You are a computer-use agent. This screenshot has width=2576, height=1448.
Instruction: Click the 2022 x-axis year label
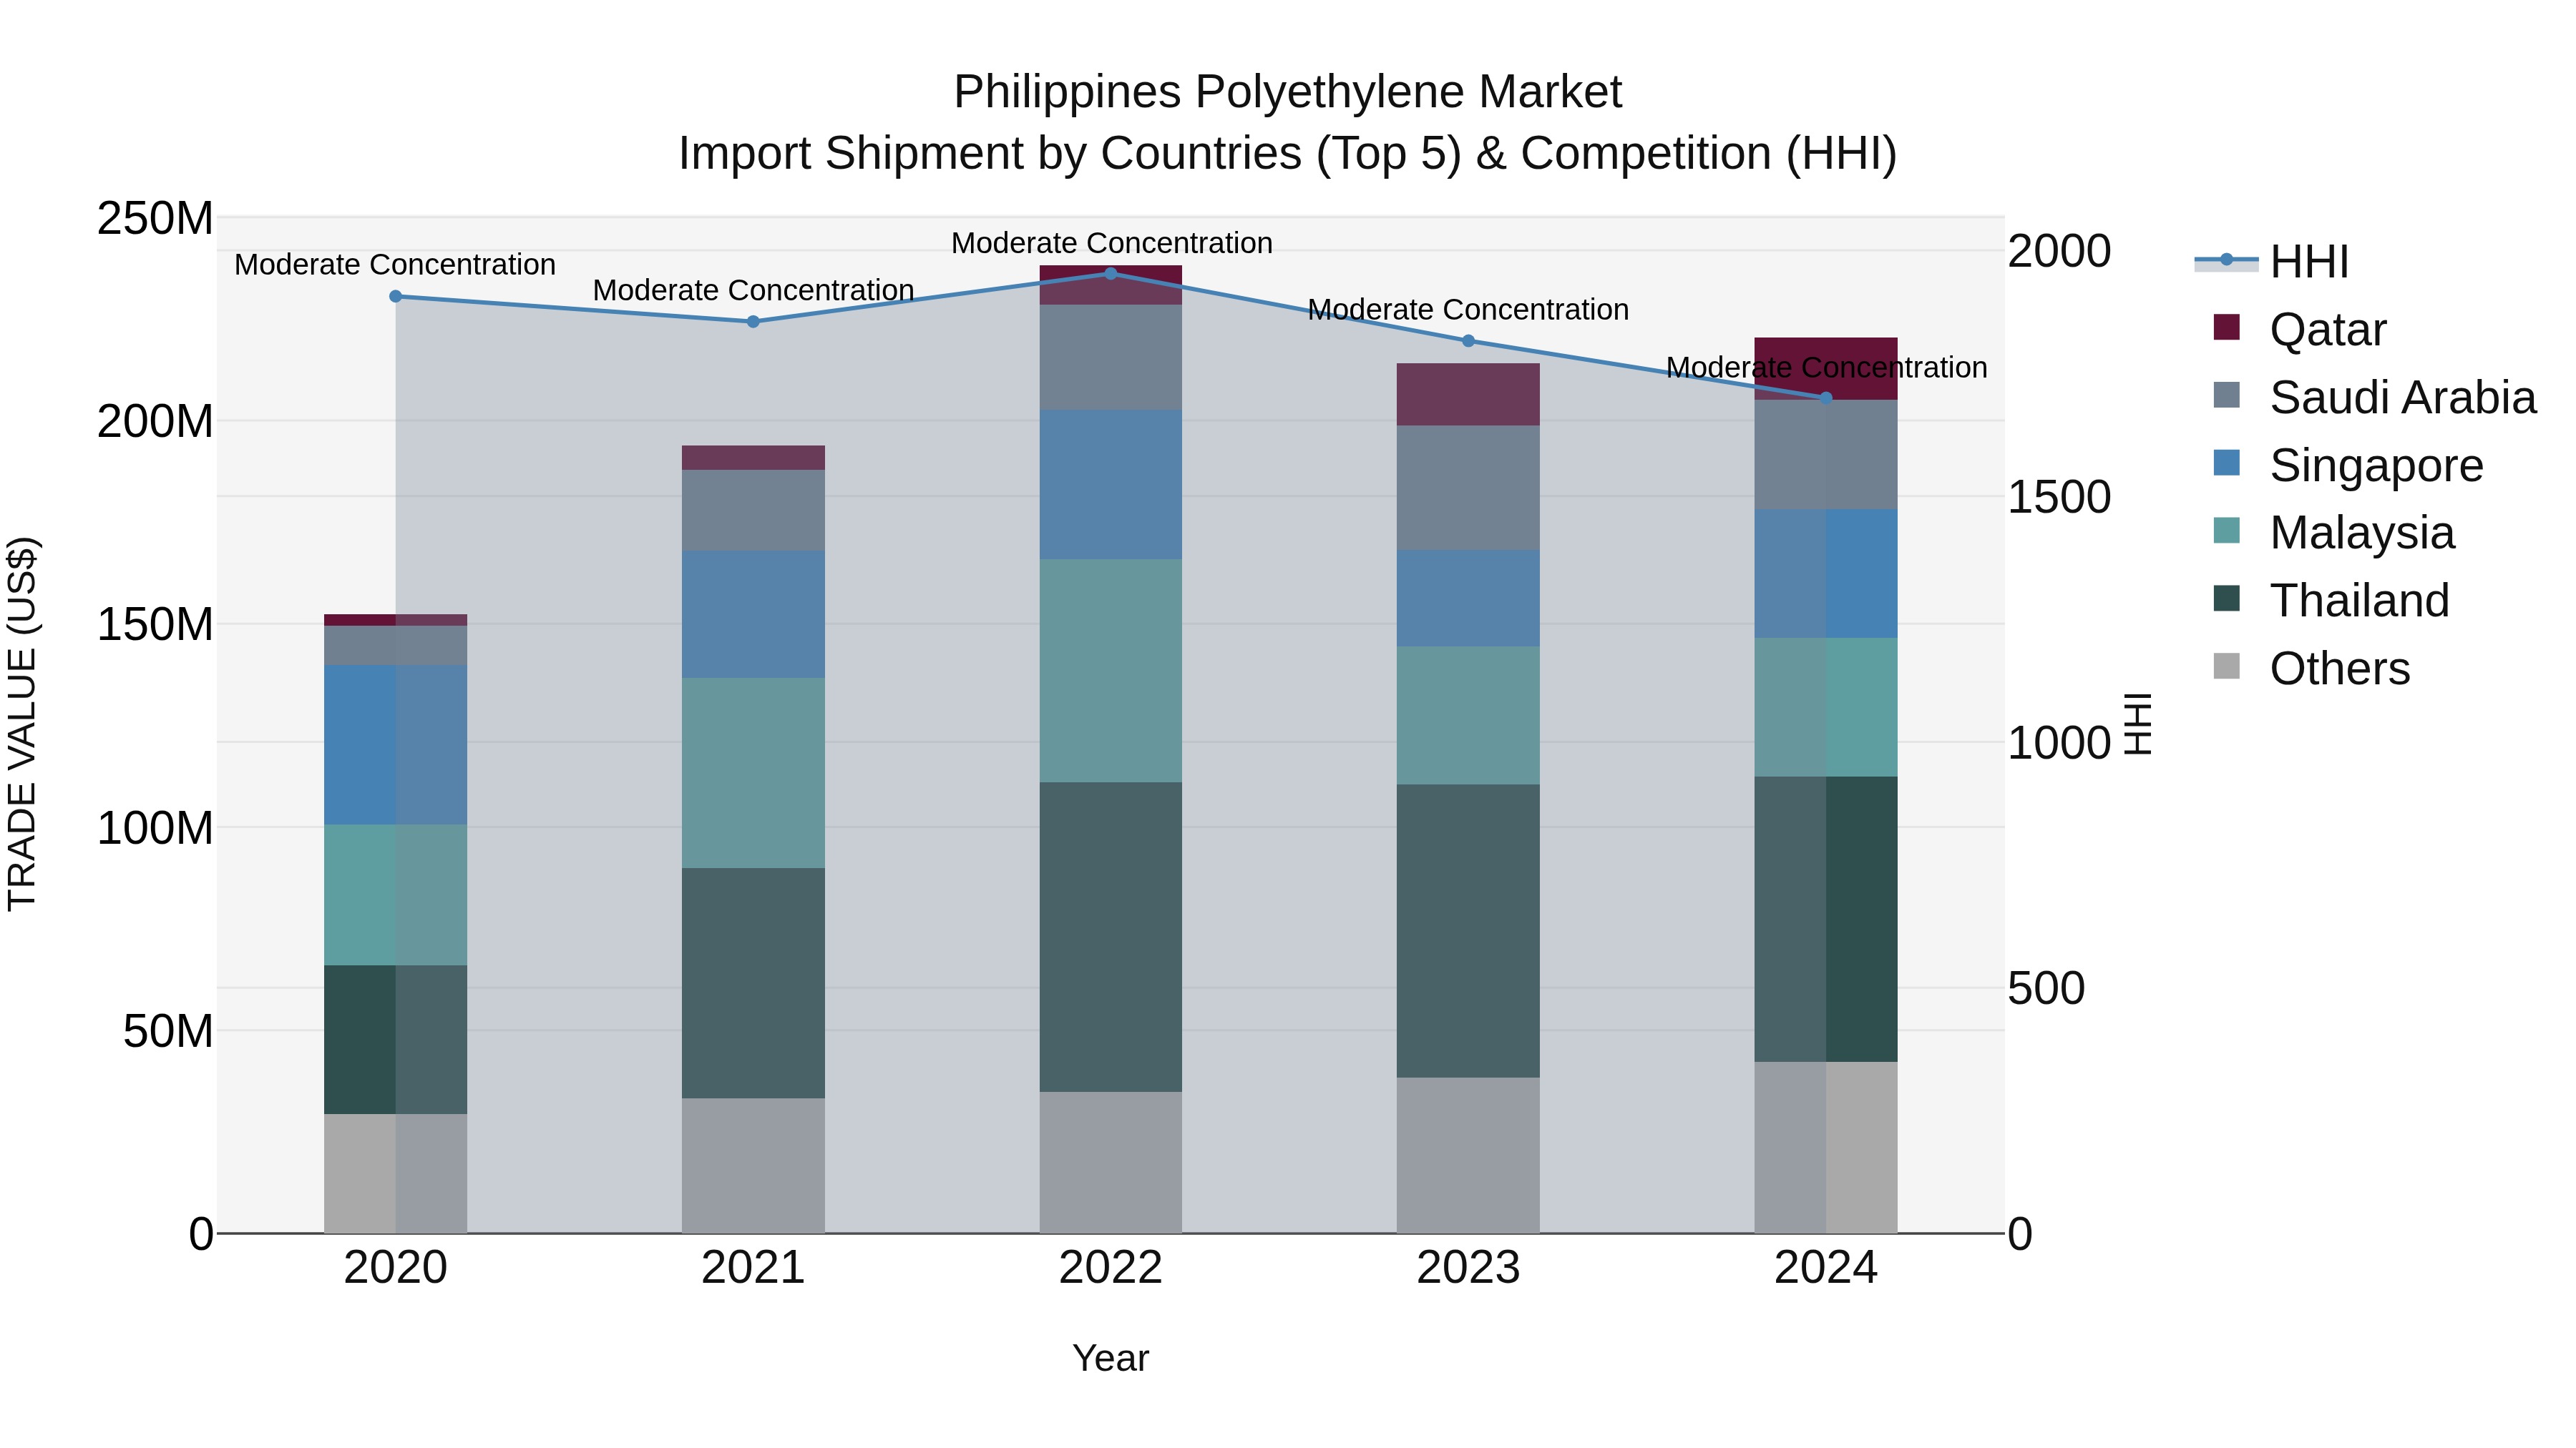(1111, 1268)
